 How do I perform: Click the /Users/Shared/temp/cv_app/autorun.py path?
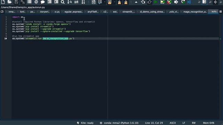(x=23, y=7)
